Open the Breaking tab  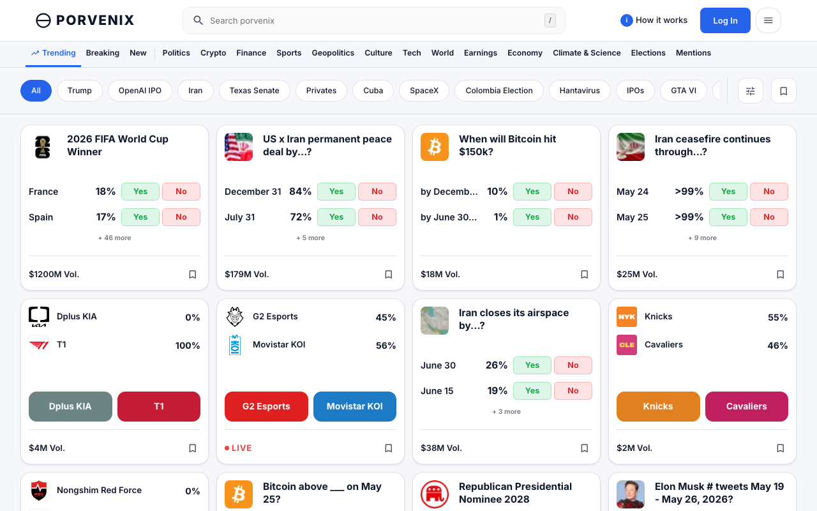click(103, 53)
